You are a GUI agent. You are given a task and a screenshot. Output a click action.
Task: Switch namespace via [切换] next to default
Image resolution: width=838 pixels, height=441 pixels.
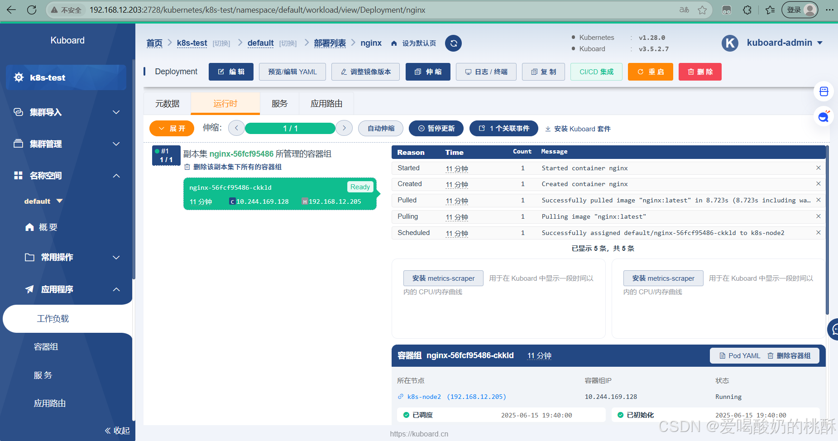click(x=288, y=43)
